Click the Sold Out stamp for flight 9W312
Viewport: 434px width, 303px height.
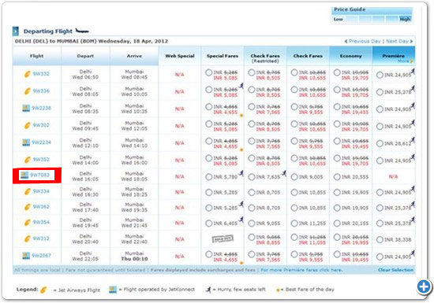[x=223, y=238]
